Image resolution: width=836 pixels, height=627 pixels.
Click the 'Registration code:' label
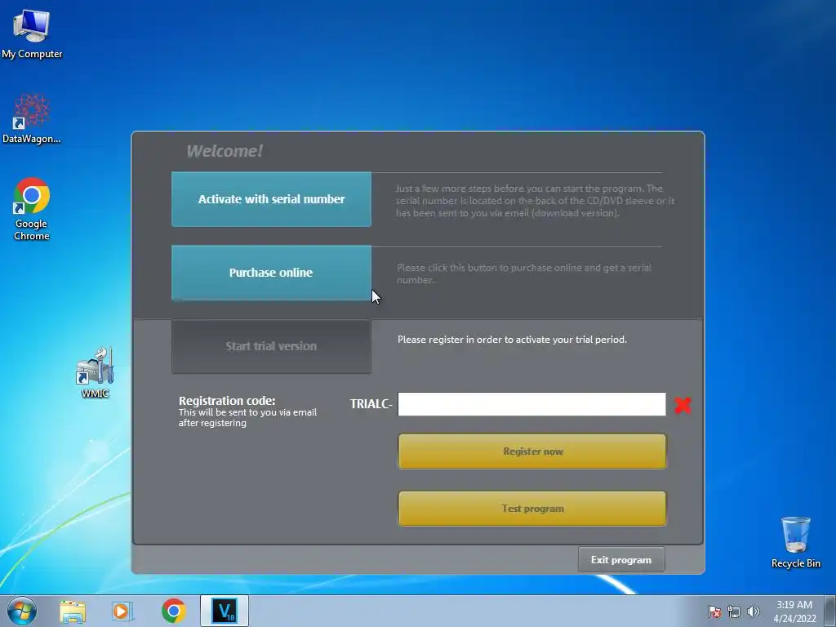[227, 400]
